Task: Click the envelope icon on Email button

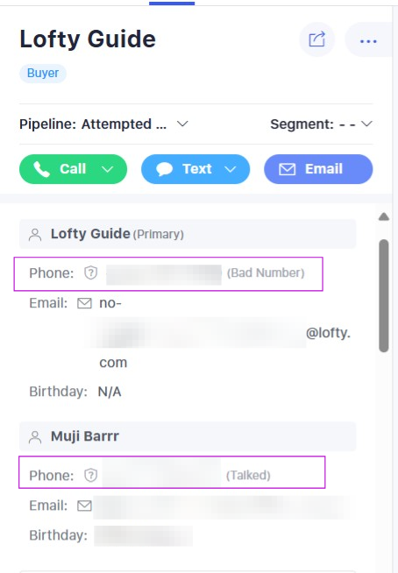Action: tap(288, 169)
